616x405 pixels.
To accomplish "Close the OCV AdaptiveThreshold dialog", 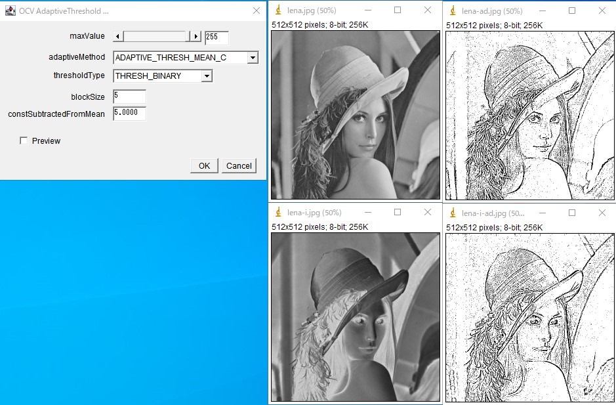I will coord(256,11).
